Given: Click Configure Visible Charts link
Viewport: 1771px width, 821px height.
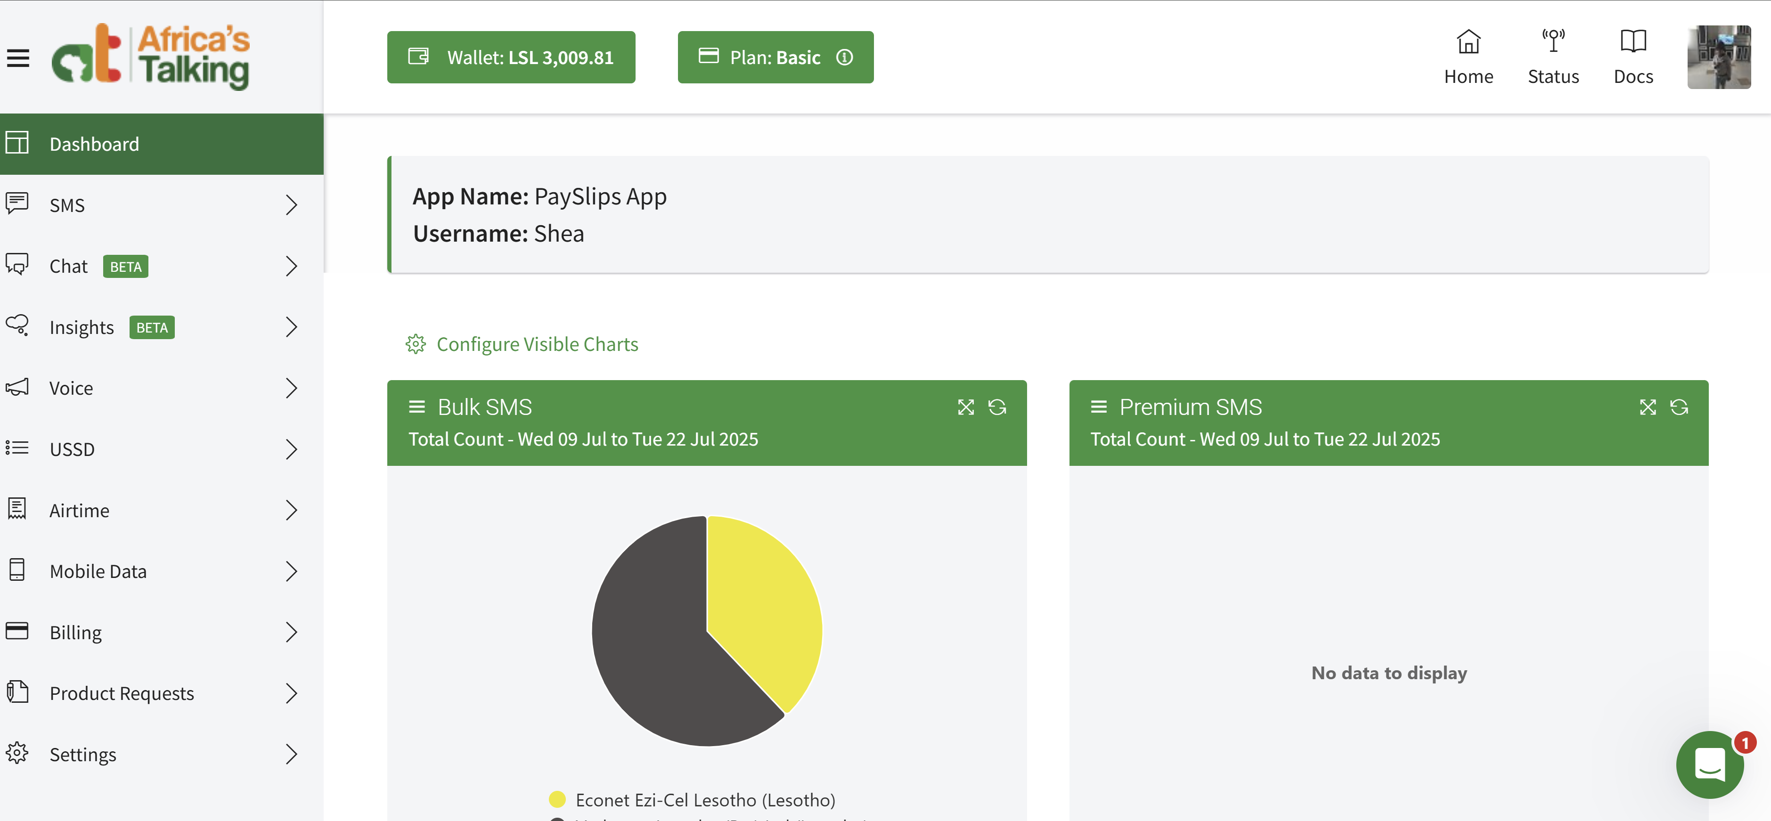Looking at the screenshot, I should [538, 344].
